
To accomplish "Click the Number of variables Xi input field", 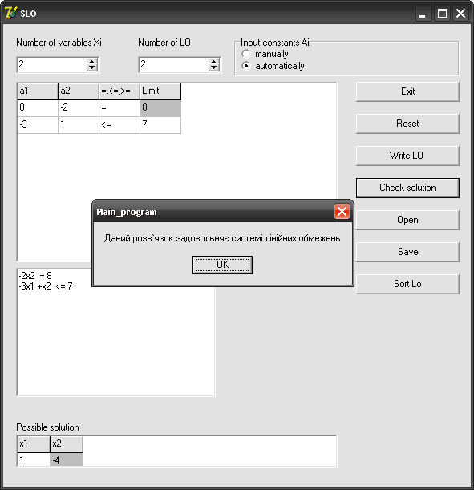I will pos(51,65).
